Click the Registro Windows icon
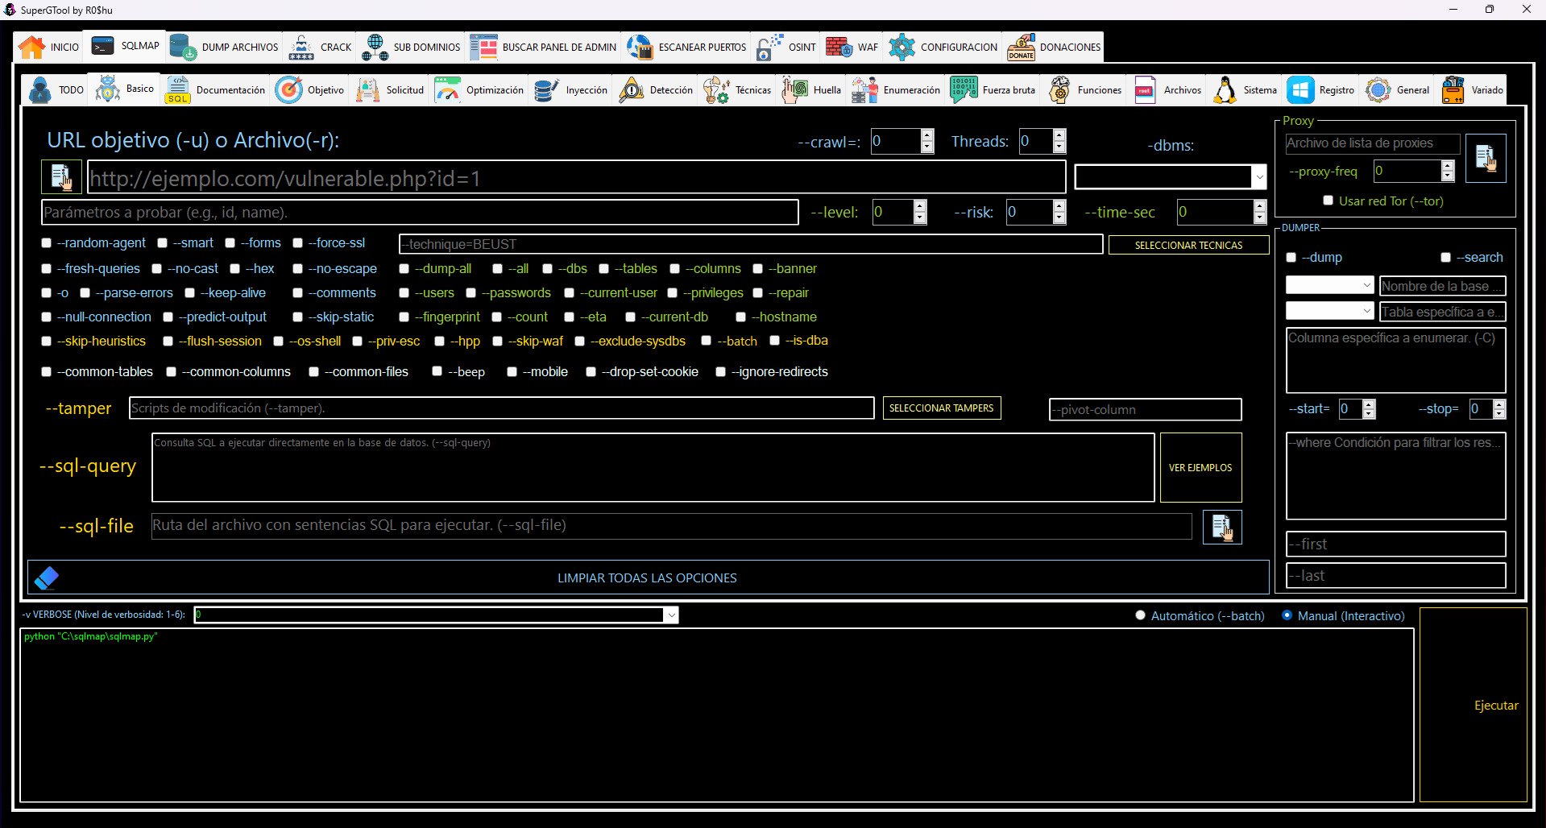Viewport: 1546px width, 828px height. (x=1300, y=90)
